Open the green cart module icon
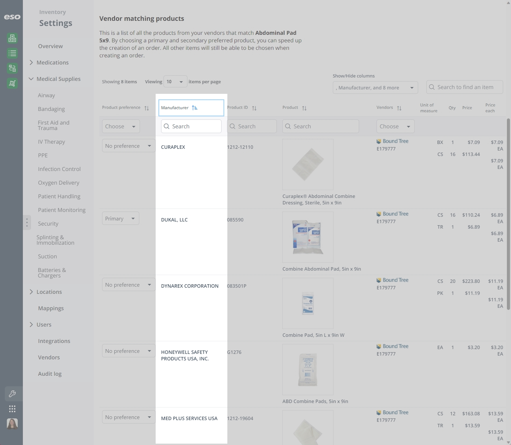Image resolution: width=511 pixels, height=445 pixels. 12,83
